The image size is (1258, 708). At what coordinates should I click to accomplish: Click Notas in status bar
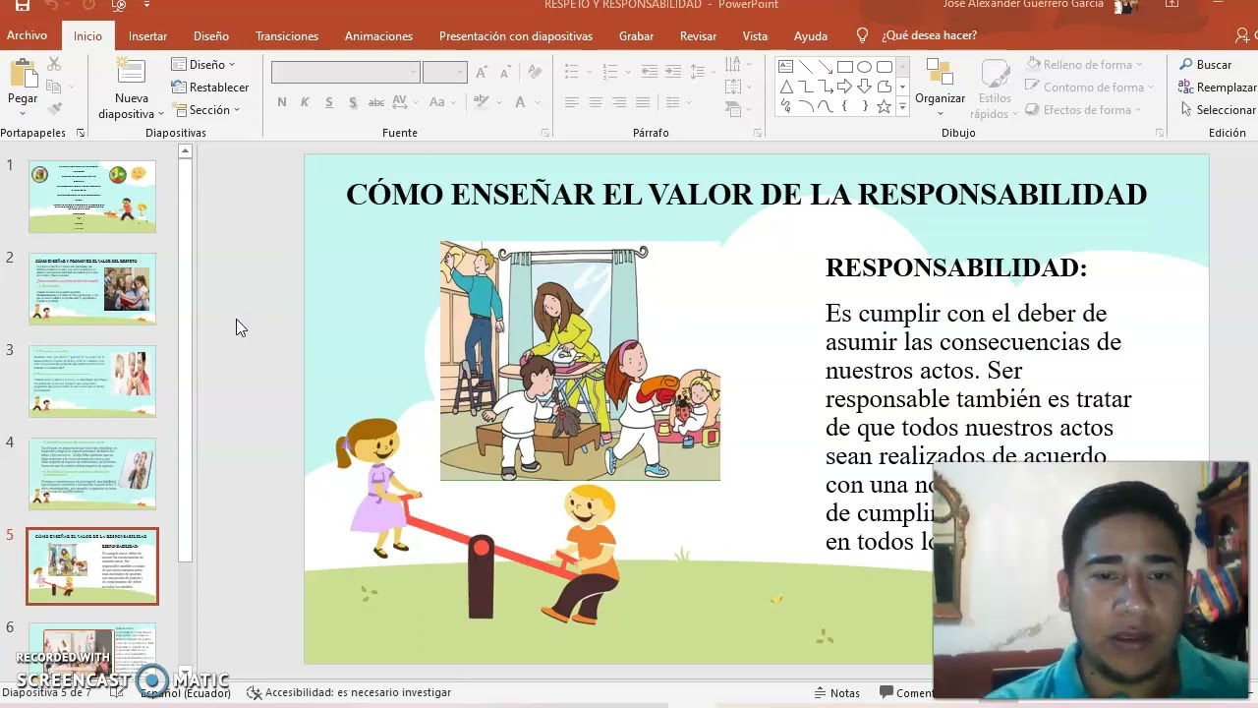(836, 692)
